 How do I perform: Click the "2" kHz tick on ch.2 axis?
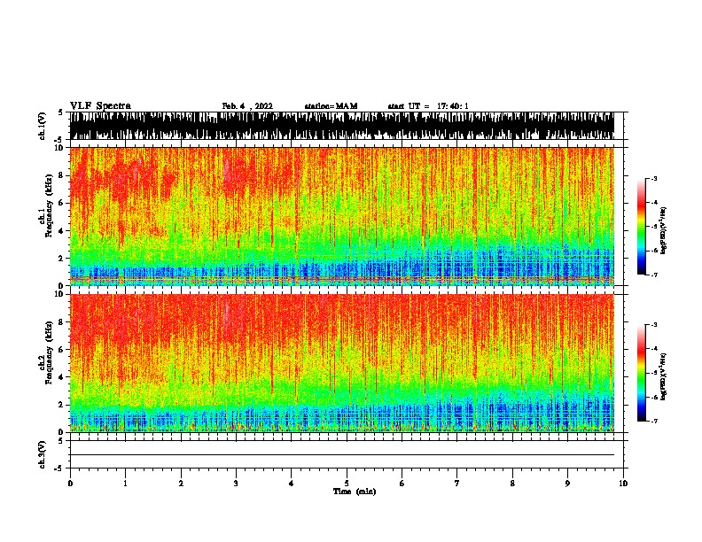click(x=61, y=405)
